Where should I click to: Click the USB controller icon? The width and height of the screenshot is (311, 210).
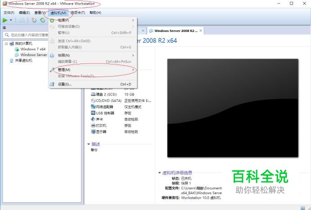pos(93,113)
